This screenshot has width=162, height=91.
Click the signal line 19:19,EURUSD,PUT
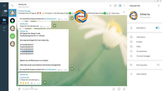pyautogui.click(x=27, y=45)
